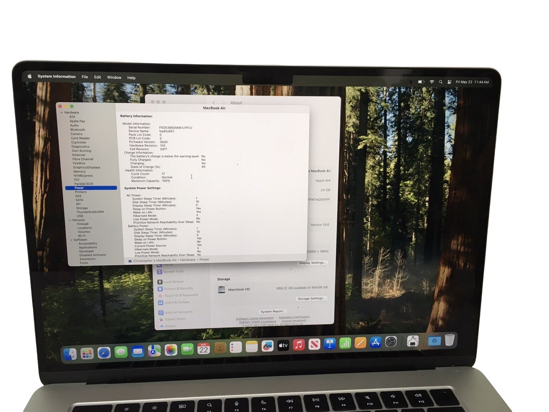Open Reminders from the Dock
Viewport: 549px width, 412px height.
coord(236,347)
